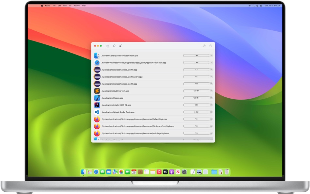The image size is (310, 194).
Task: Click the shortcut field for Finder.app
Action: (x=196, y=56)
